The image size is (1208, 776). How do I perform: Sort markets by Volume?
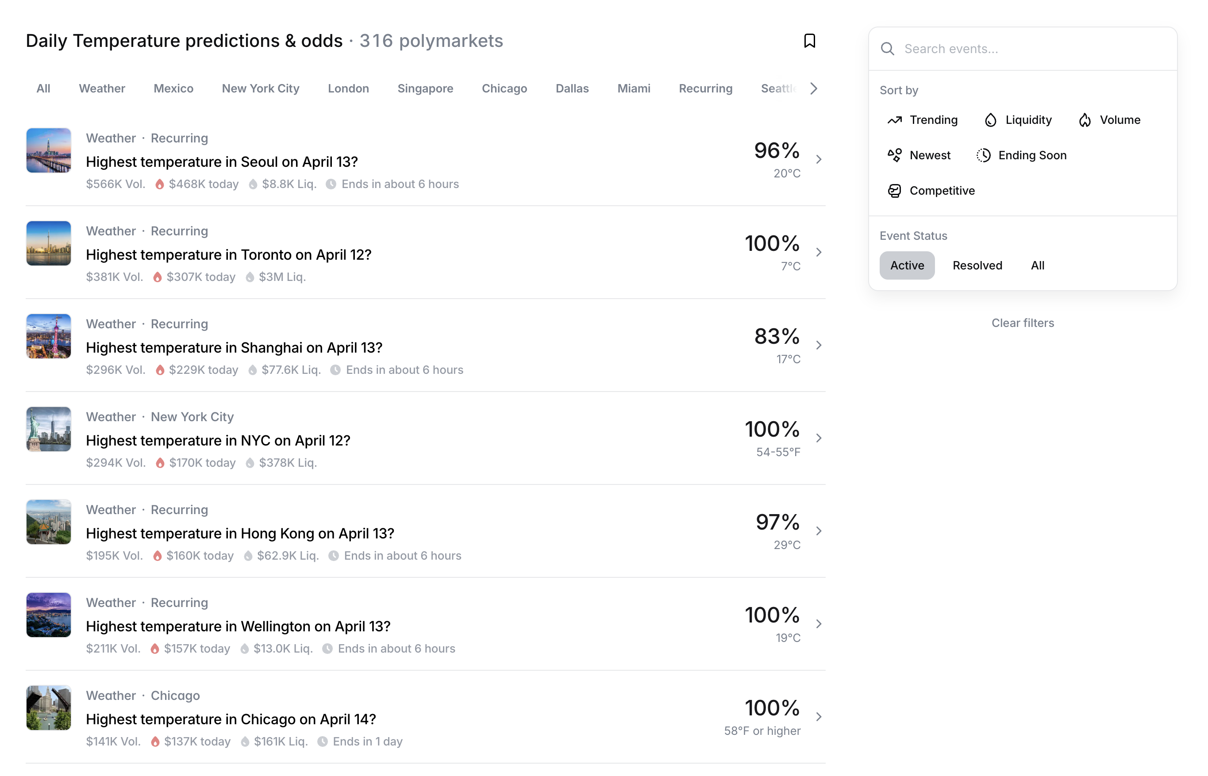pos(1109,120)
